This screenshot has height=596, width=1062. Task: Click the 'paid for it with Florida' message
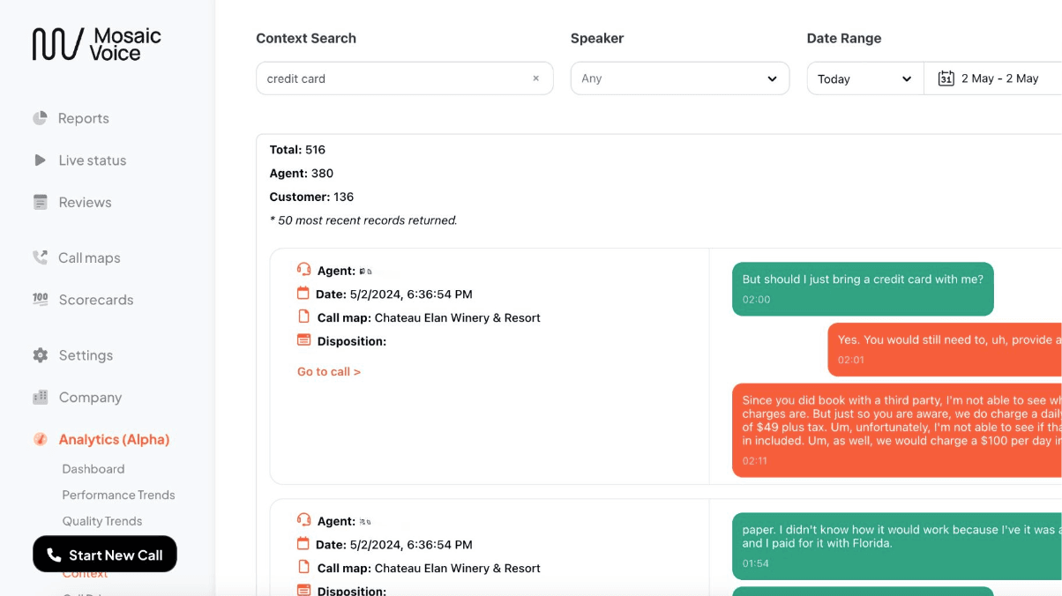pyautogui.click(x=897, y=546)
